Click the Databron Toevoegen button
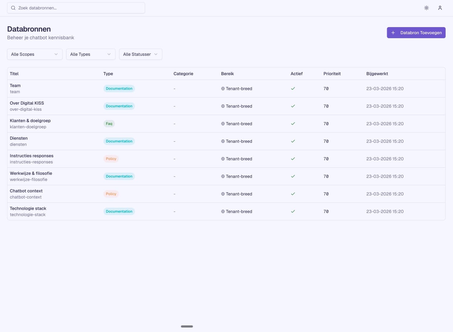Viewport: 453px width, 332px height. 416,33
